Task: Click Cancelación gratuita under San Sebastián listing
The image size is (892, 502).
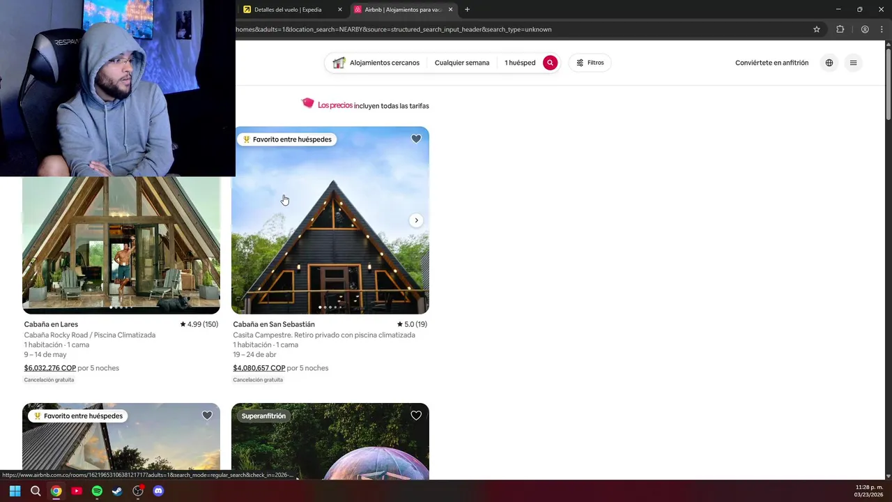Action: (258, 380)
